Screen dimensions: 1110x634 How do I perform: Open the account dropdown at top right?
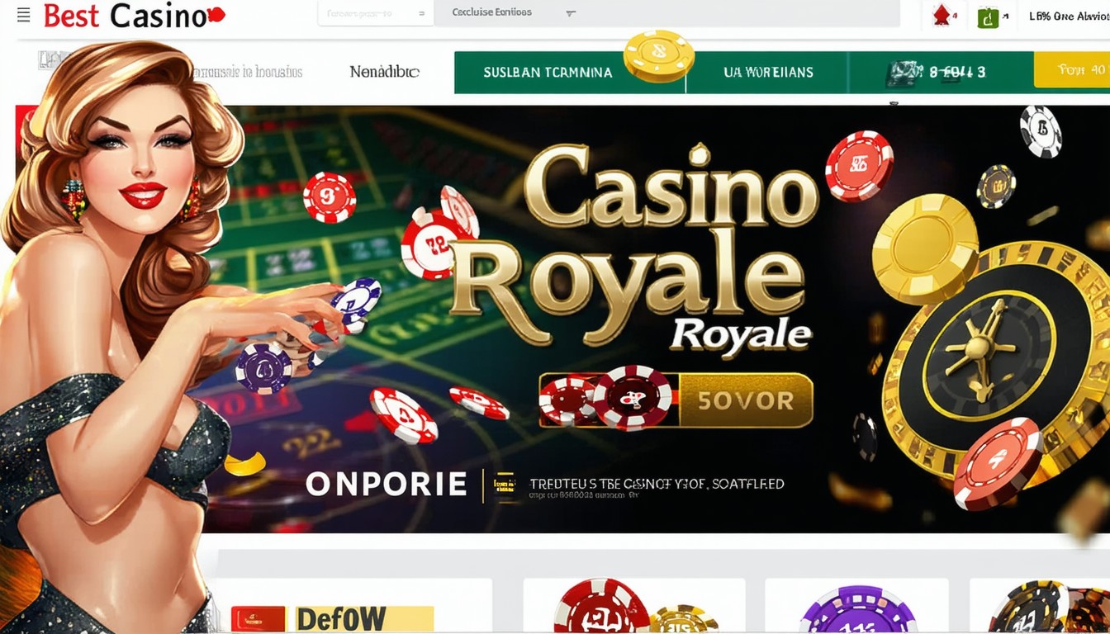point(1067,16)
